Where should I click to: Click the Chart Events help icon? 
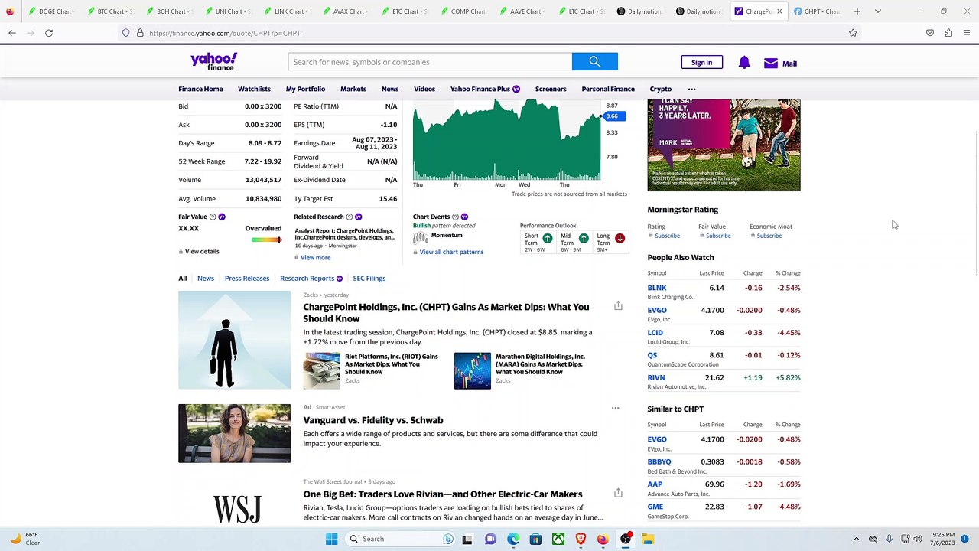click(x=455, y=217)
